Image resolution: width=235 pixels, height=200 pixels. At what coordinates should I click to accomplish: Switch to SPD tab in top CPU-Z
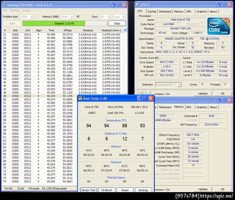click(189, 11)
